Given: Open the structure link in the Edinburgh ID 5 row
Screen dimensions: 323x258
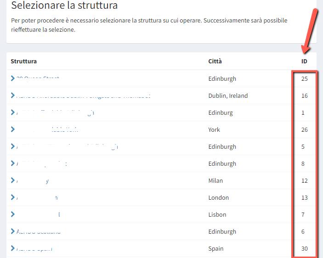Looking at the screenshot, I should (67, 147).
